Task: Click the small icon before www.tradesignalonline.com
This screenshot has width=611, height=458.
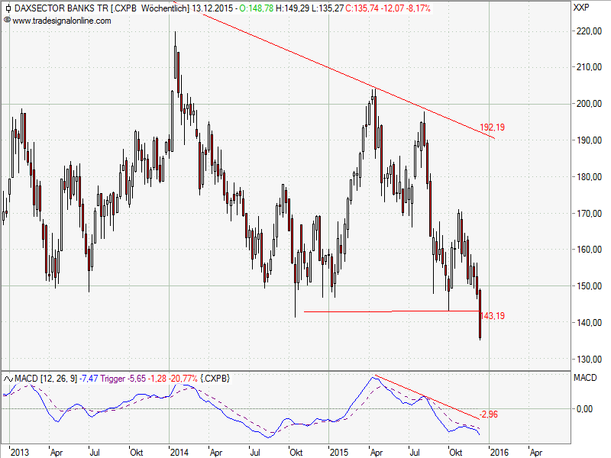Action: click(7, 21)
